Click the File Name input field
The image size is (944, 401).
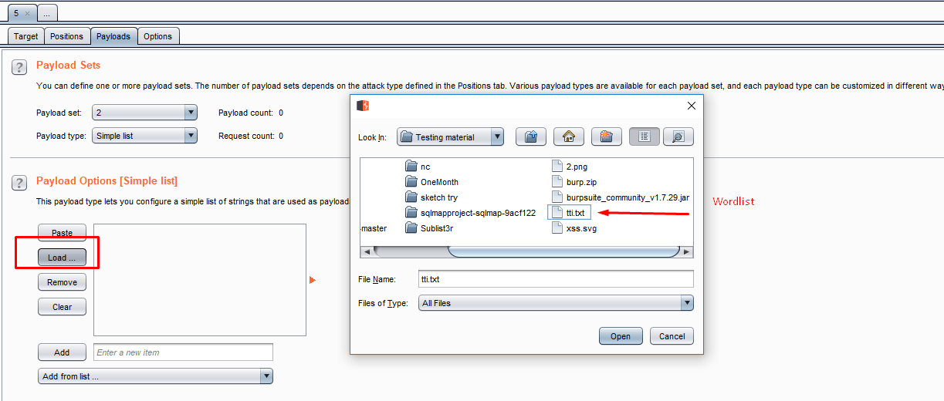556,278
